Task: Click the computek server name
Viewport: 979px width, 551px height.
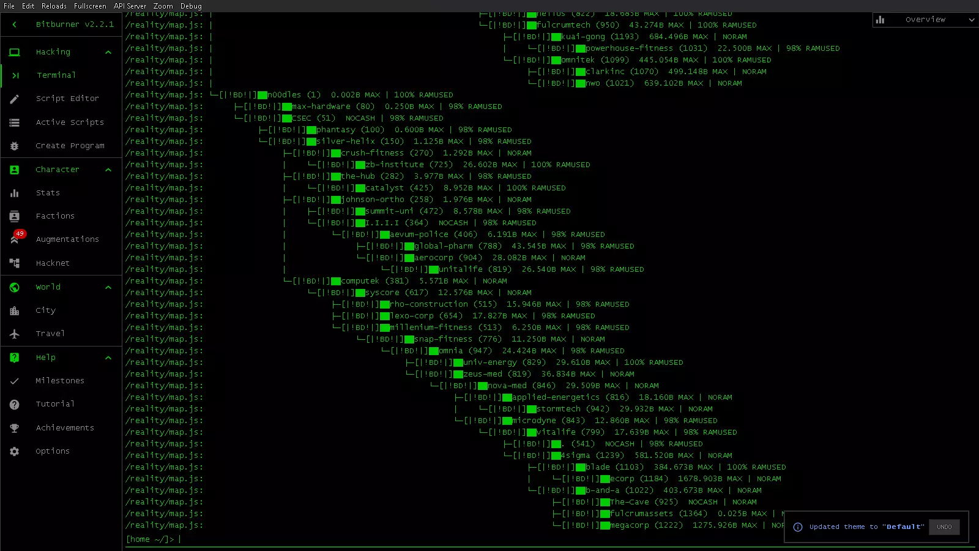Action: 360,281
